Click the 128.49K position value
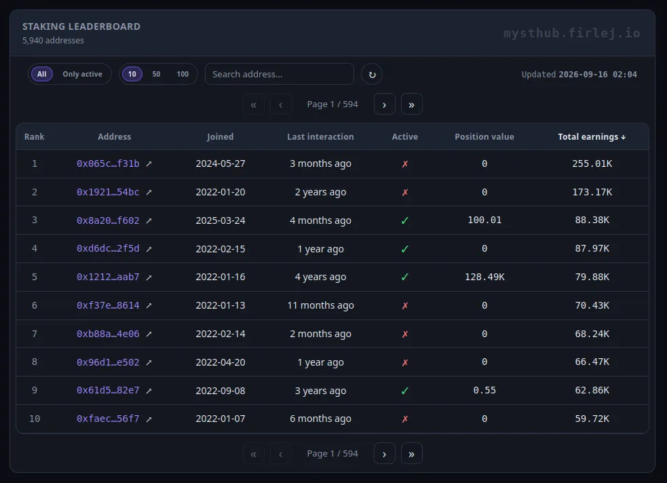The height and width of the screenshot is (483, 667). pyautogui.click(x=484, y=277)
